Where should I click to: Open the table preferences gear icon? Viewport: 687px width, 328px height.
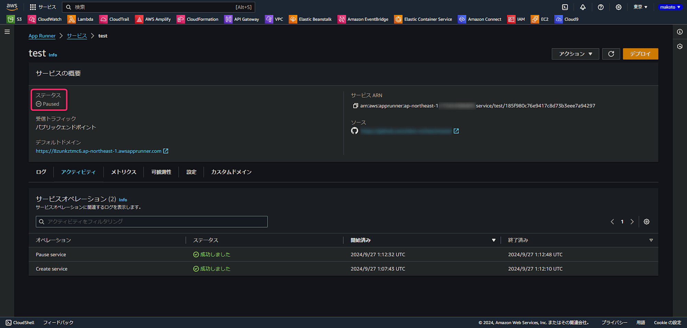[646, 222]
